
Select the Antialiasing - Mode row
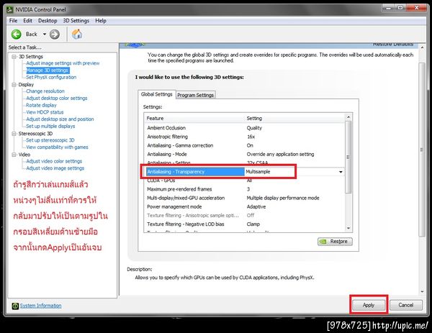tap(245, 155)
